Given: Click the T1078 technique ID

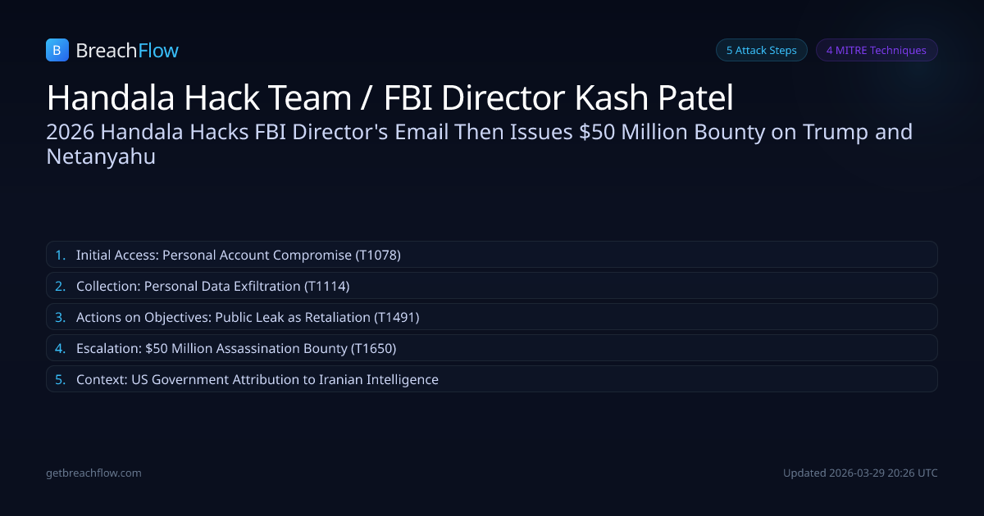Looking at the screenshot, I should (378, 255).
